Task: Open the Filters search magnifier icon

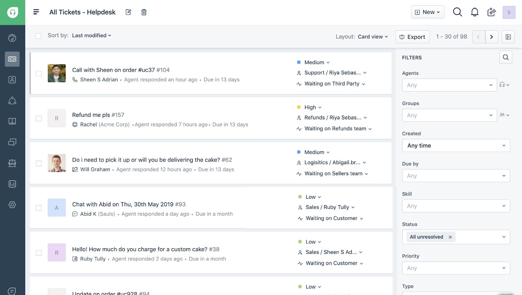Action: coord(505,57)
